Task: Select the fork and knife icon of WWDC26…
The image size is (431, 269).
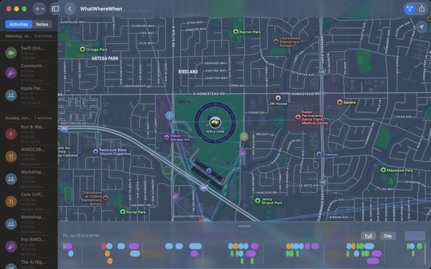Action: (11, 156)
